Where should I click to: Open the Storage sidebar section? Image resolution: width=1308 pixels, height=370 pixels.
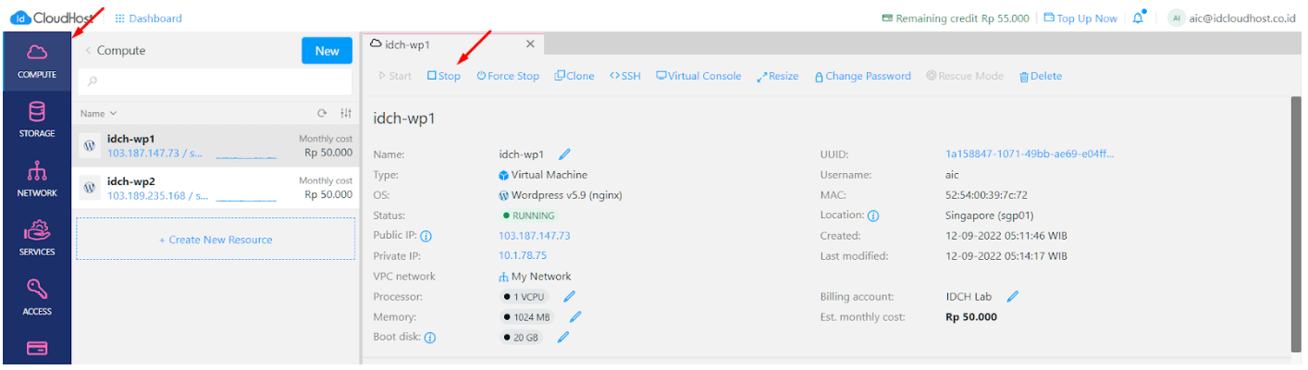click(37, 120)
